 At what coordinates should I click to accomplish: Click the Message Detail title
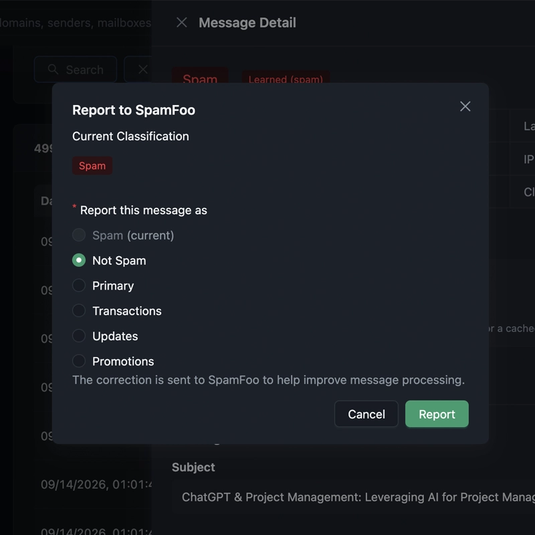click(247, 23)
